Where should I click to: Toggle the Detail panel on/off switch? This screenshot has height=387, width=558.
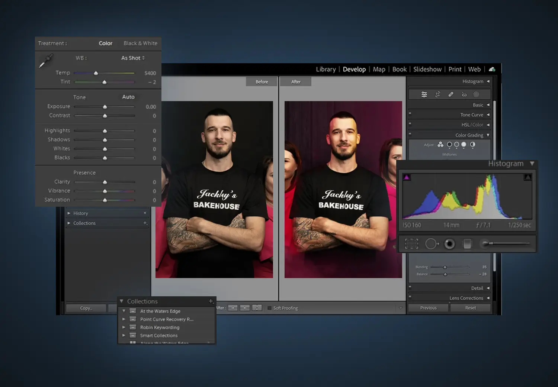click(x=410, y=287)
